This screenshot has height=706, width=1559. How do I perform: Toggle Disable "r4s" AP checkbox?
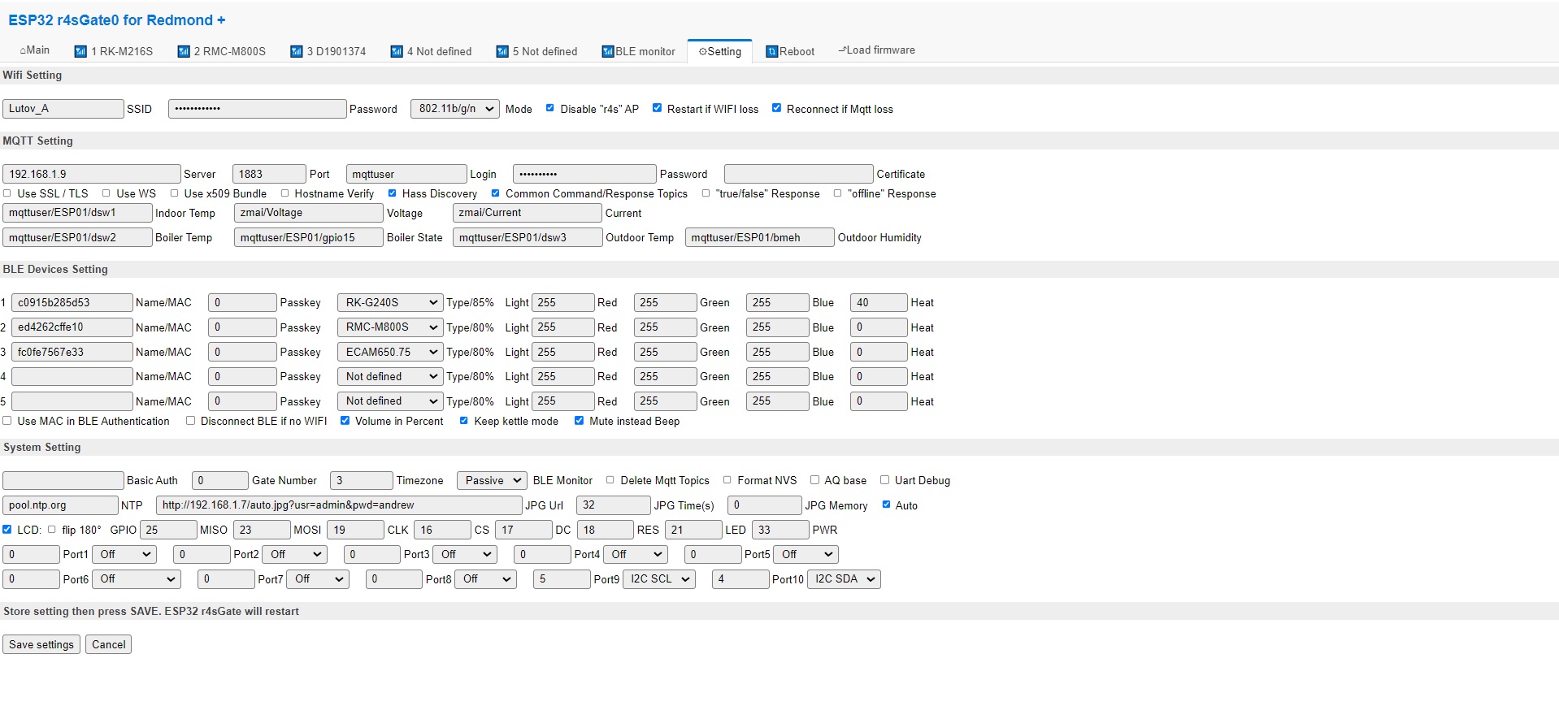coord(550,108)
